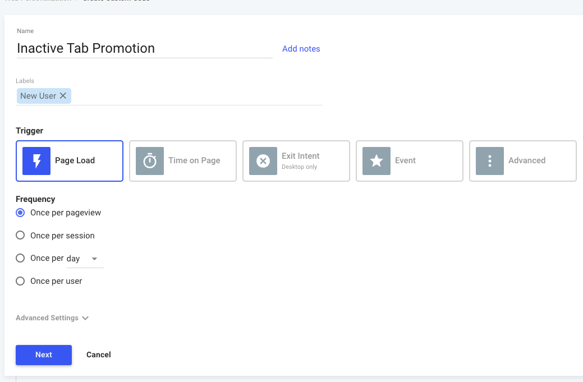Select Once per session frequency
Image resolution: width=583 pixels, height=382 pixels.
(x=20, y=236)
